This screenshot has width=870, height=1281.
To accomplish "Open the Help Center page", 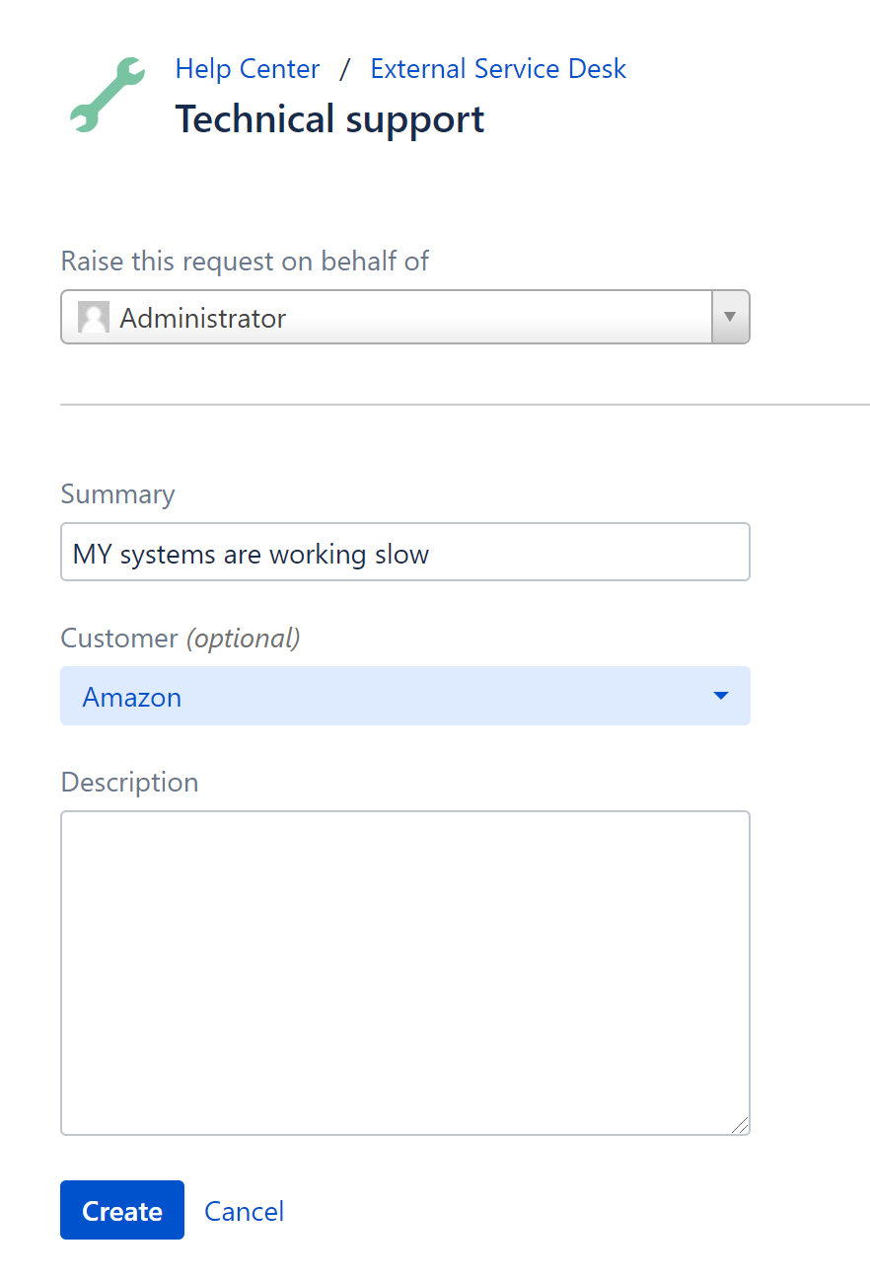I will (x=248, y=68).
